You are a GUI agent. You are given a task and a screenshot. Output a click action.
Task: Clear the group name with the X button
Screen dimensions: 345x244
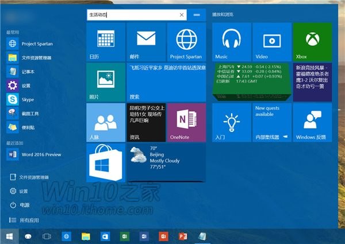point(182,14)
